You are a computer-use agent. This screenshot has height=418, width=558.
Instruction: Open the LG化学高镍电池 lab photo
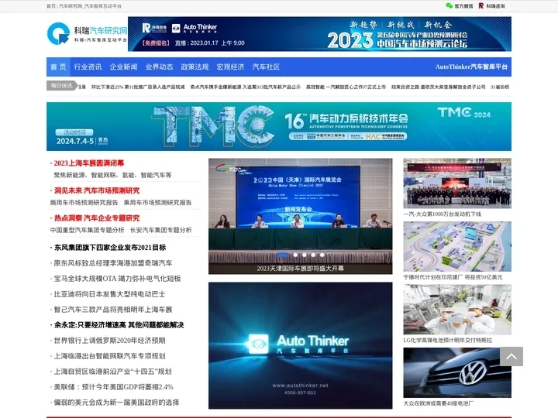tap(457, 310)
